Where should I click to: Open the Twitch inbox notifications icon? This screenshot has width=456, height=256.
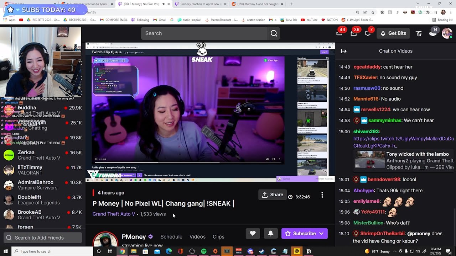tap(354, 33)
